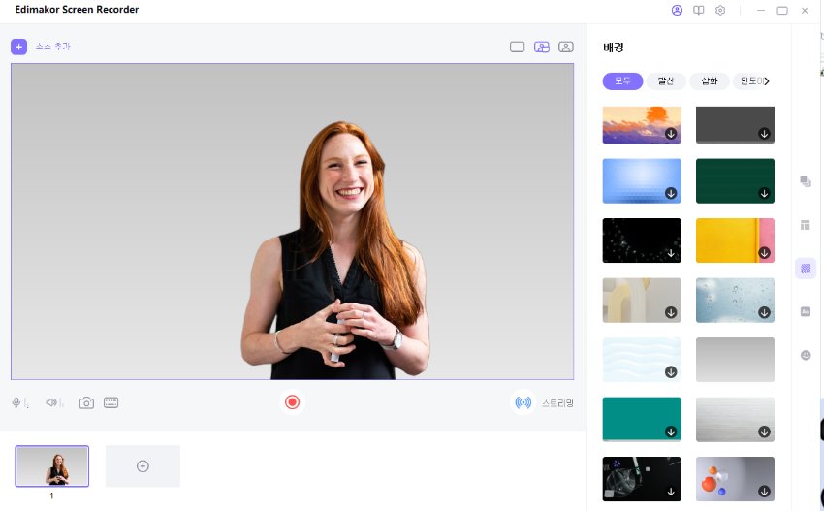Select the webcam-only layout icon
Screen dimensions: 824x511
(566, 47)
